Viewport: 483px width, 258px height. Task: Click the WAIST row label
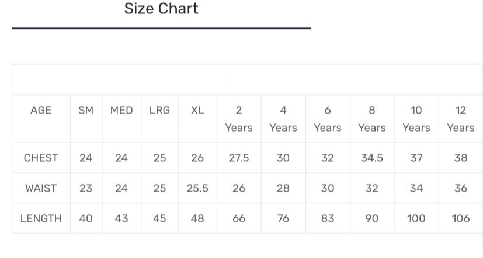point(41,188)
